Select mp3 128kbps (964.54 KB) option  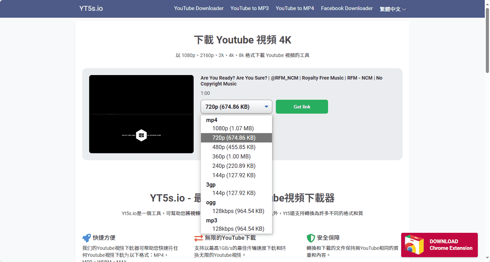point(236,229)
